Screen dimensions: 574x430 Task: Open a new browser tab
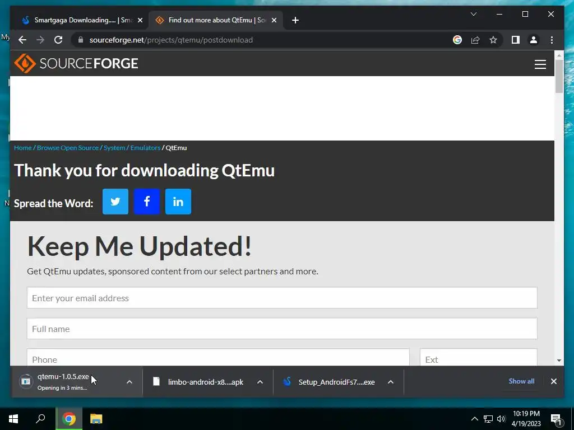295,20
